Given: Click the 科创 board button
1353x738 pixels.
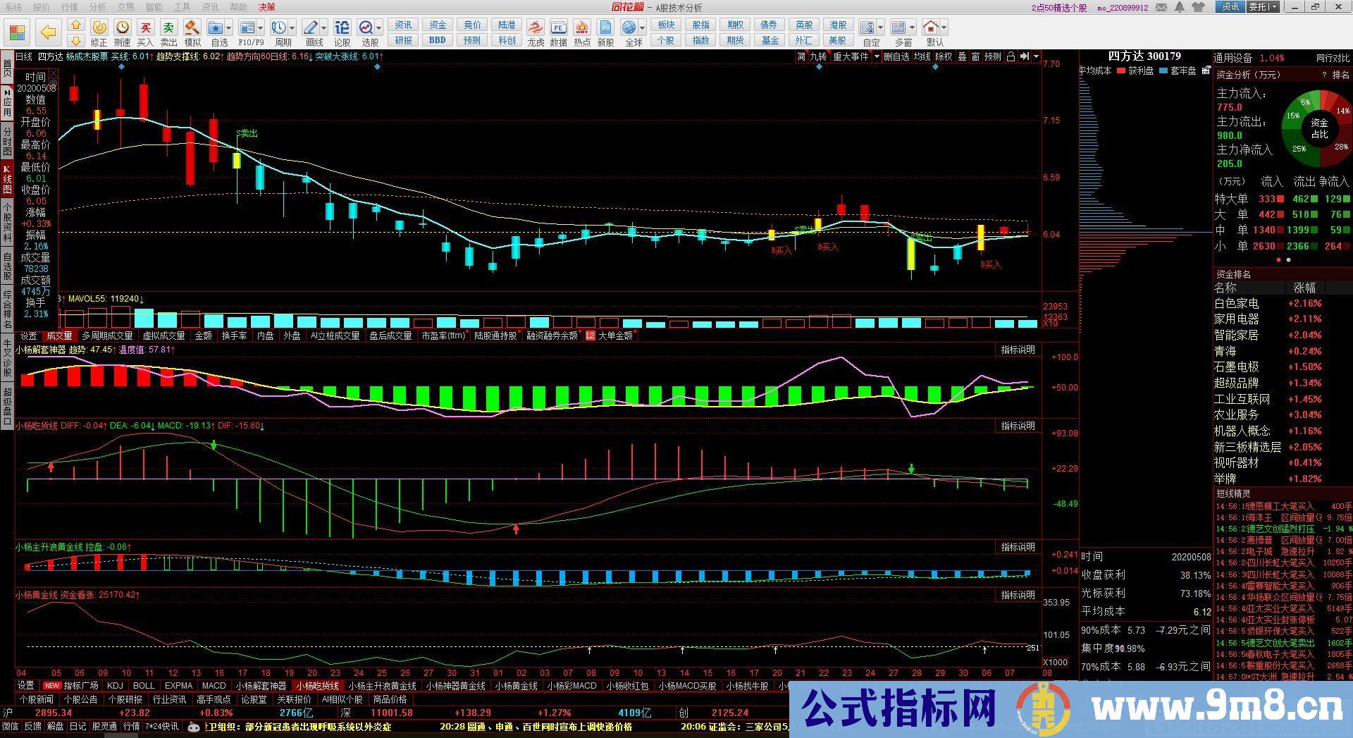Looking at the screenshot, I should coord(507,40).
